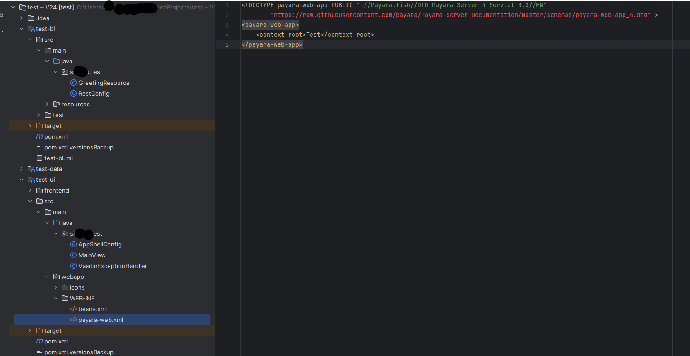Collapse the WEB-INF folder

(56, 299)
